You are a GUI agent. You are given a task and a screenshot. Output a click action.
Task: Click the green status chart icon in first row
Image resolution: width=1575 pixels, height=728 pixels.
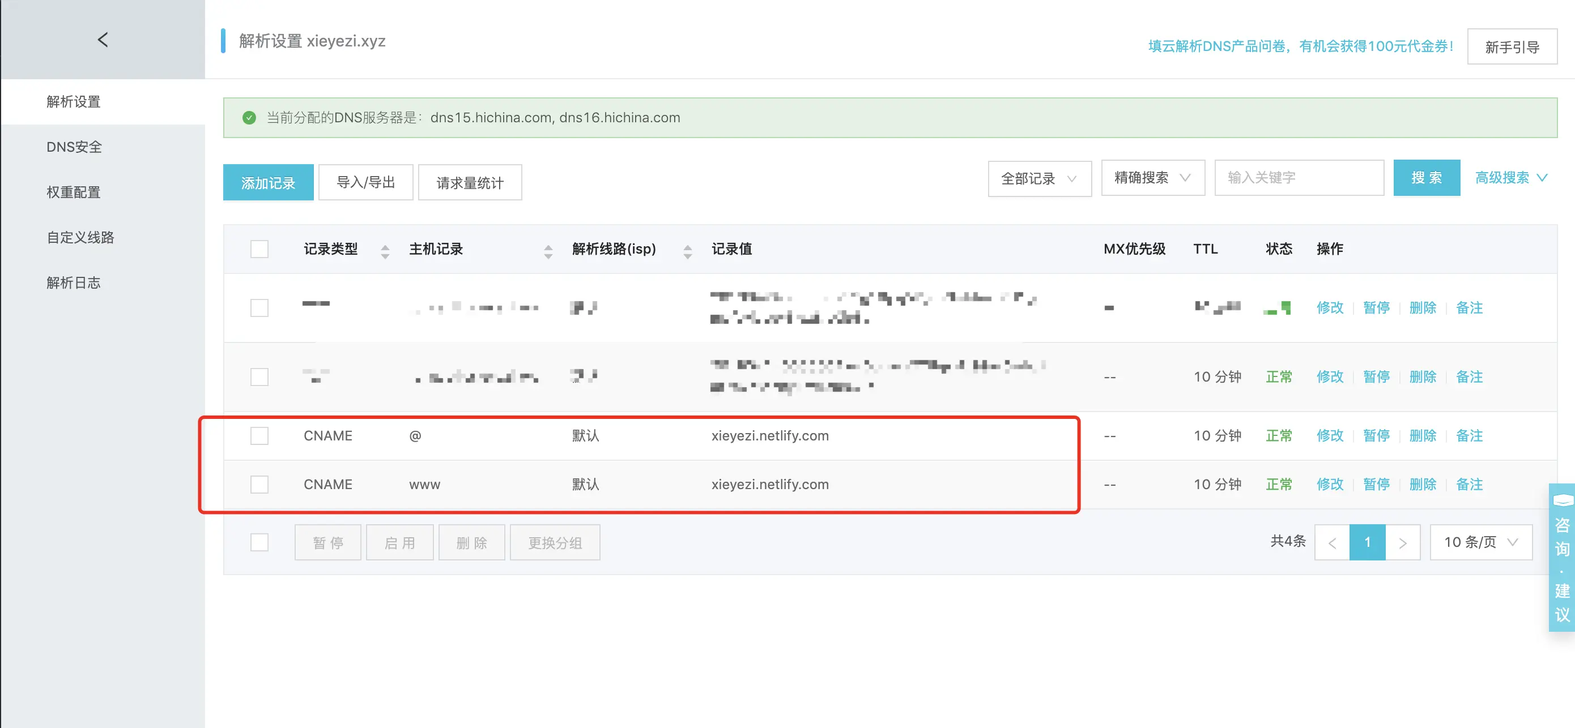[x=1279, y=307]
